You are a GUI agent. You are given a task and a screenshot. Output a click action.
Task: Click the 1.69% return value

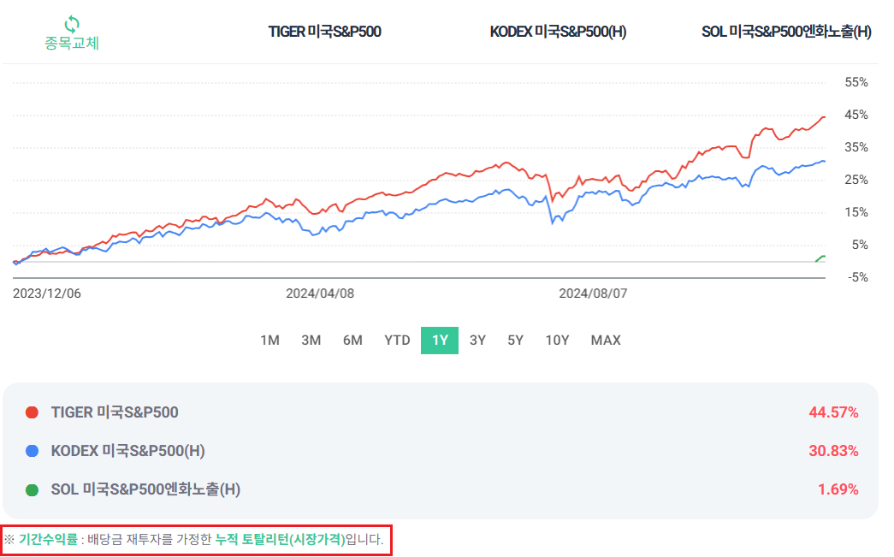click(838, 489)
